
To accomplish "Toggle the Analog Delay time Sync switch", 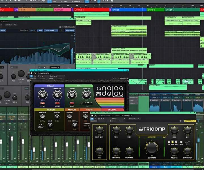I will point(42,103).
